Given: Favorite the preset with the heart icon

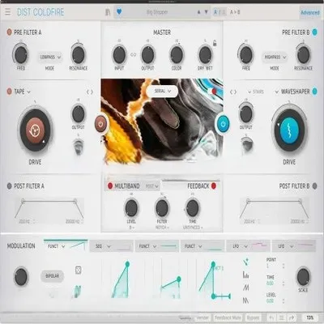Looking at the screenshot, I should click(119, 11).
